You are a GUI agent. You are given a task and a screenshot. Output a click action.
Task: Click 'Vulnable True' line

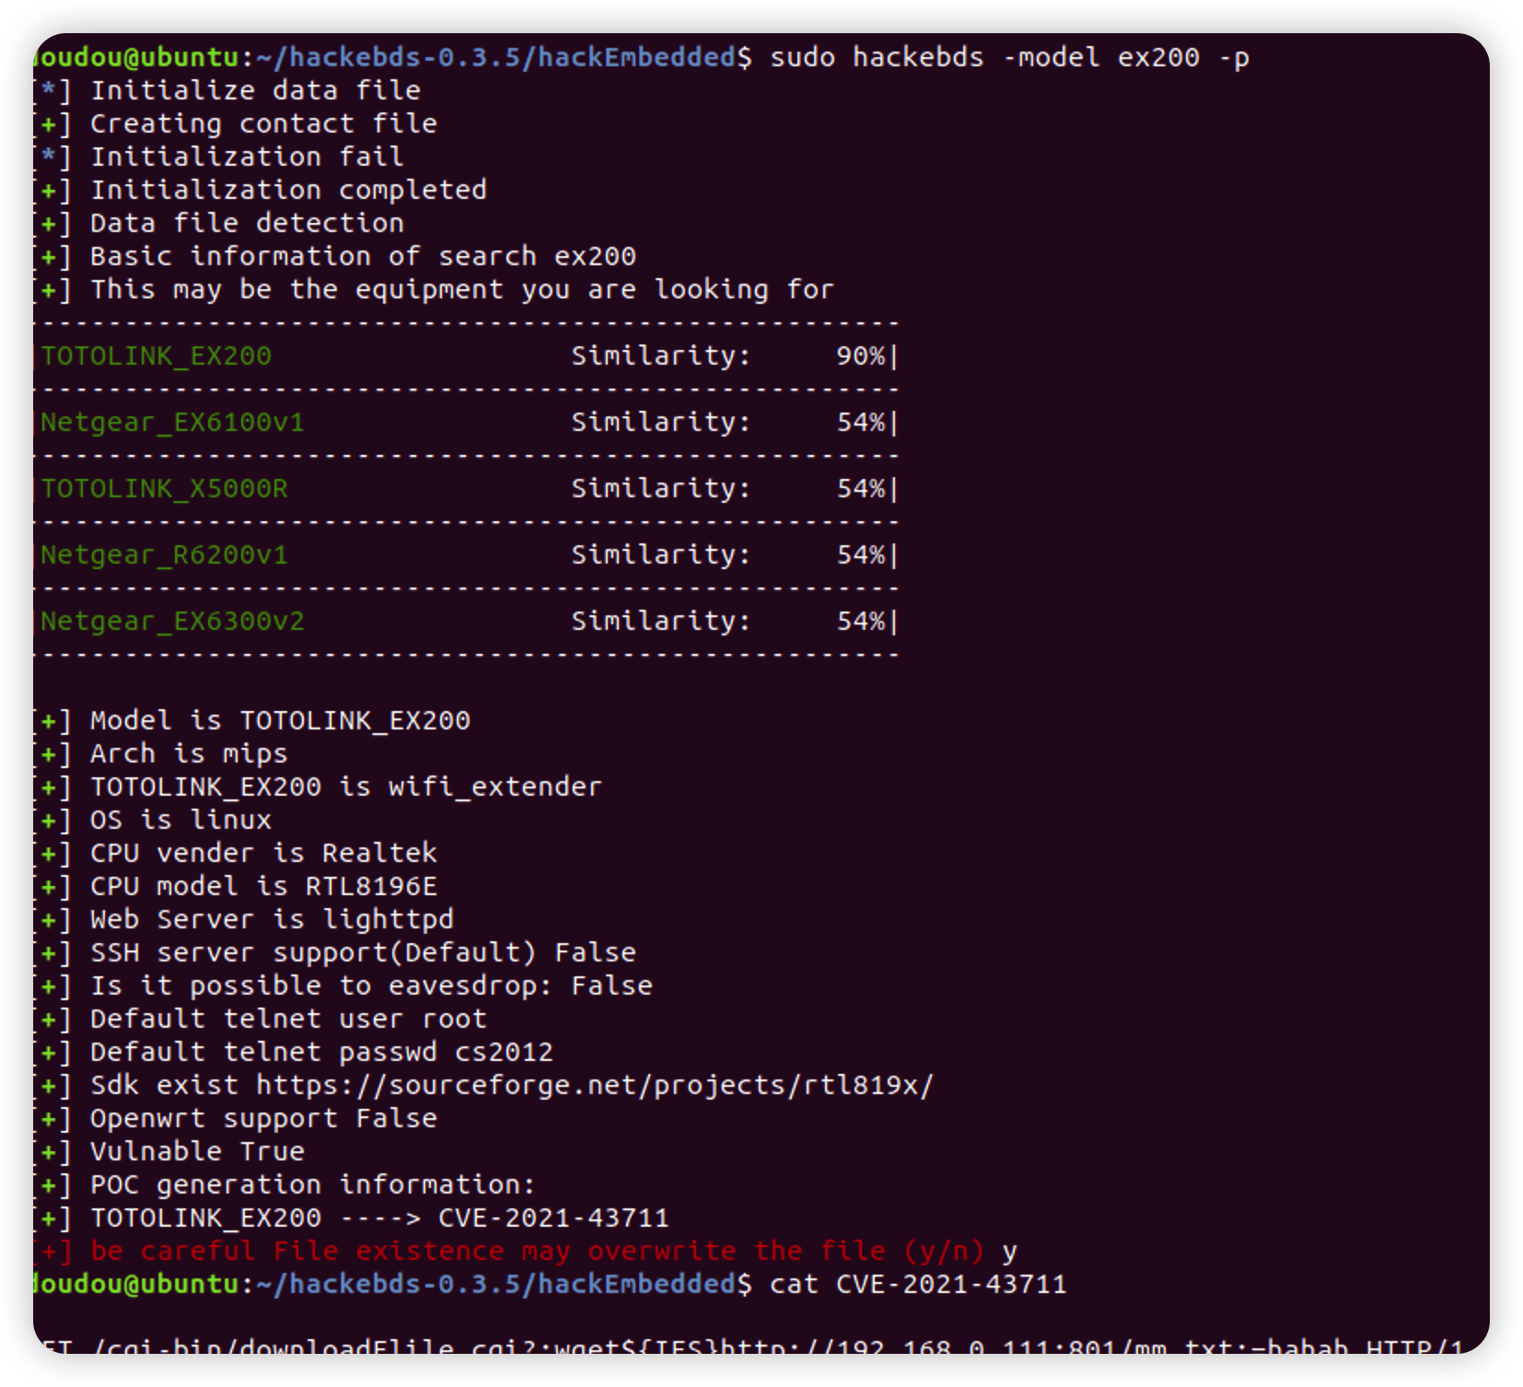(197, 1151)
